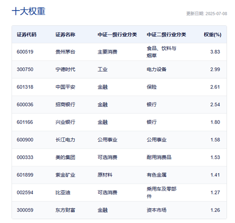Select security code 600036
This screenshot has height=223, width=235.
point(25,105)
